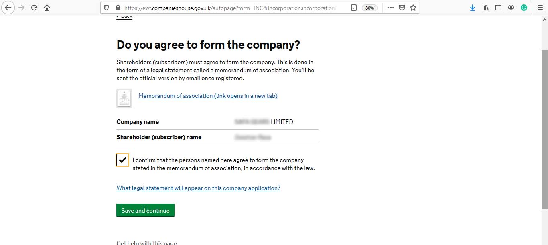
Task: Open tracking protection shield icon
Action: 106,8
